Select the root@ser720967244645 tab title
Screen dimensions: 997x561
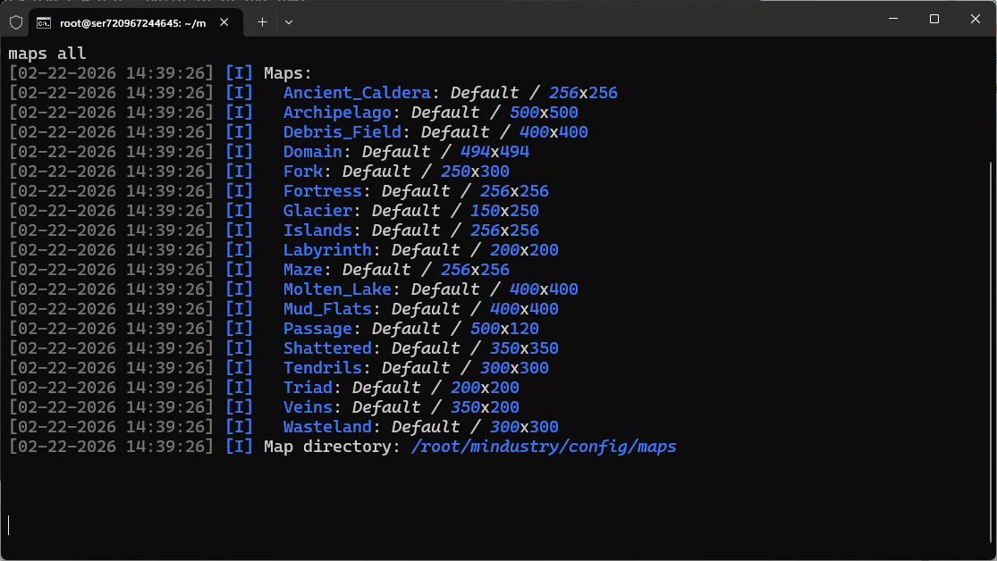132,21
